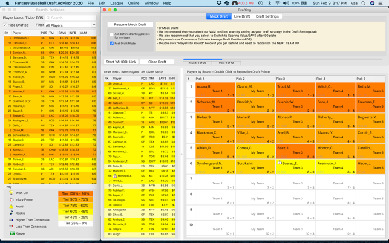Image resolution: width=389 pixels, height=243 pixels.
Task: Click the Player Name search input field
Action: [71, 18]
